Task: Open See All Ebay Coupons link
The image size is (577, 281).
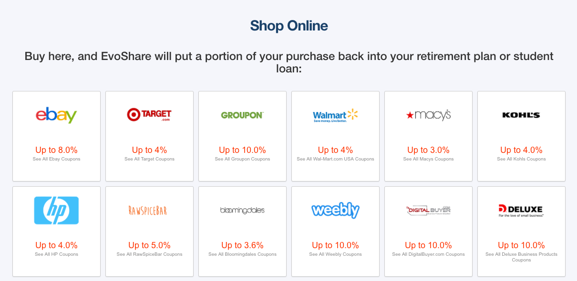Action: tap(56, 159)
